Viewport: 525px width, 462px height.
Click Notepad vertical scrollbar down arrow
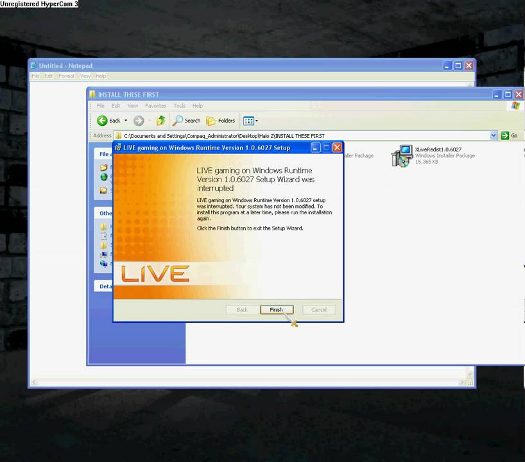[470, 374]
